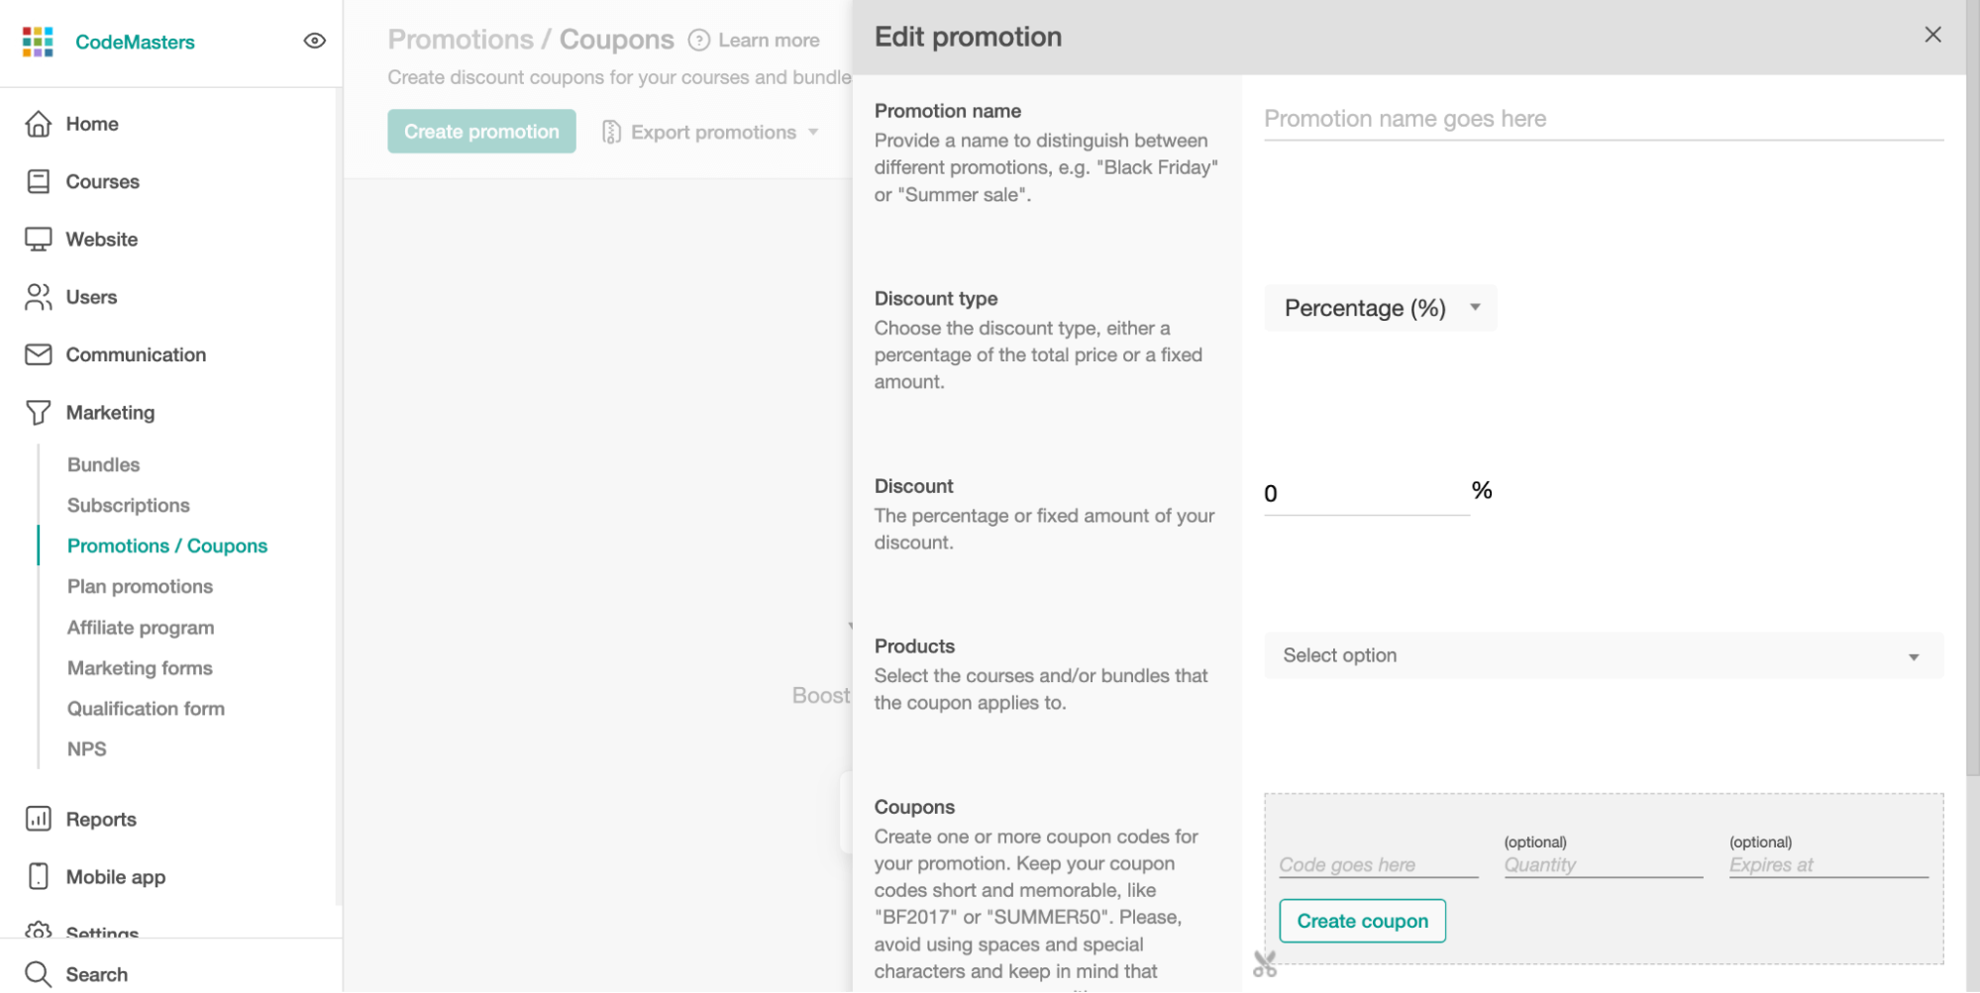
Task: Open the Bundles submenu item
Action: click(103, 464)
